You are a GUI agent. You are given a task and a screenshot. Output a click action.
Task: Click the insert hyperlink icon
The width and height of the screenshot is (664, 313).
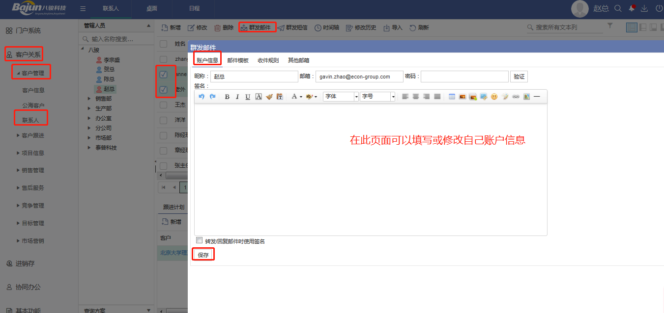click(x=516, y=97)
